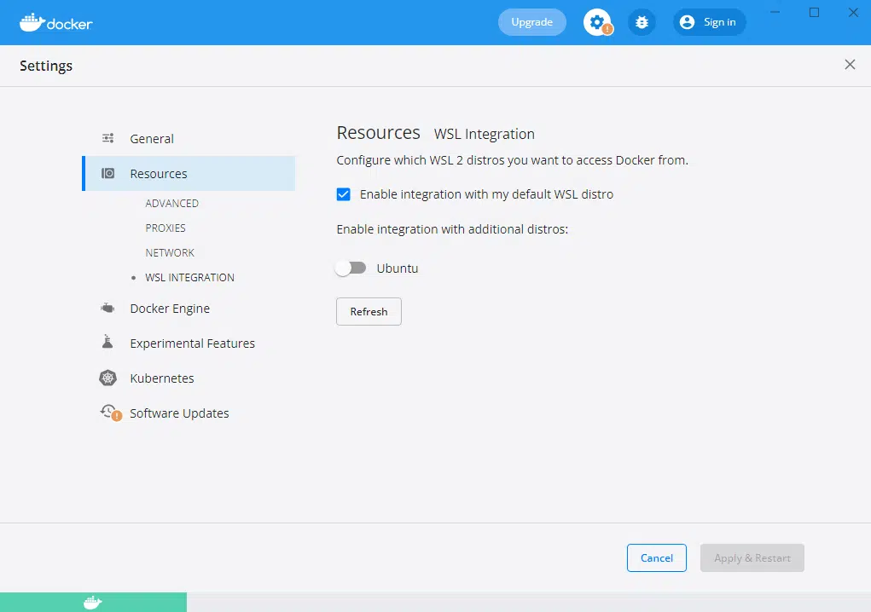The image size is (871, 612).
Task: Close the Docker Desktop window
Action: coord(853,12)
